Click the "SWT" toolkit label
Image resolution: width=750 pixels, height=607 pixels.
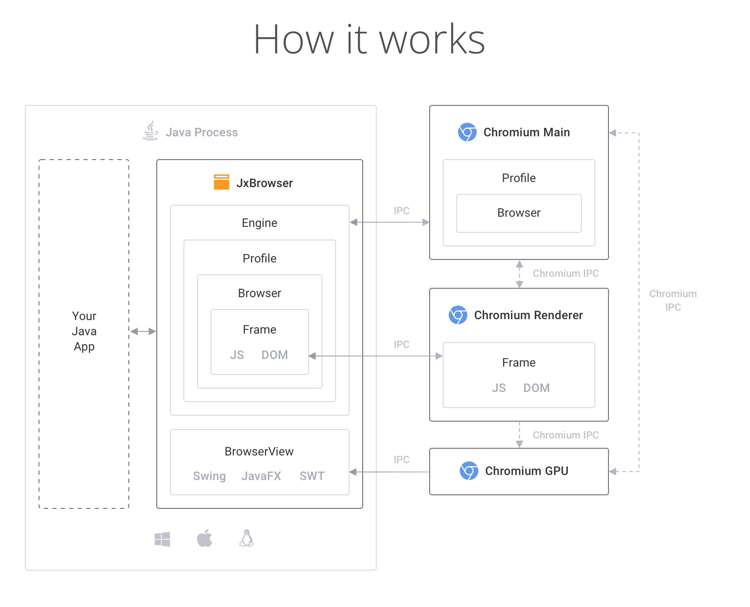pos(312,476)
